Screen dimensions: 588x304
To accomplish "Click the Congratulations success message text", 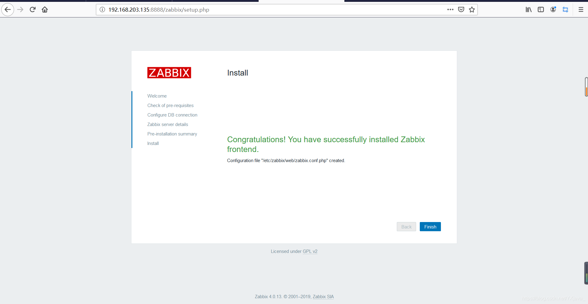I will pyautogui.click(x=326, y=144).
